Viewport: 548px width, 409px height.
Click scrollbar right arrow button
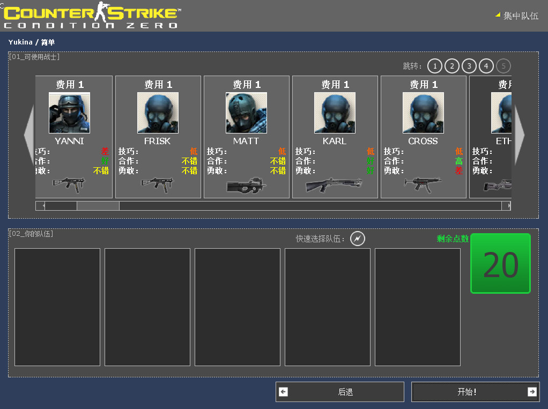click(x=507, y=206)
